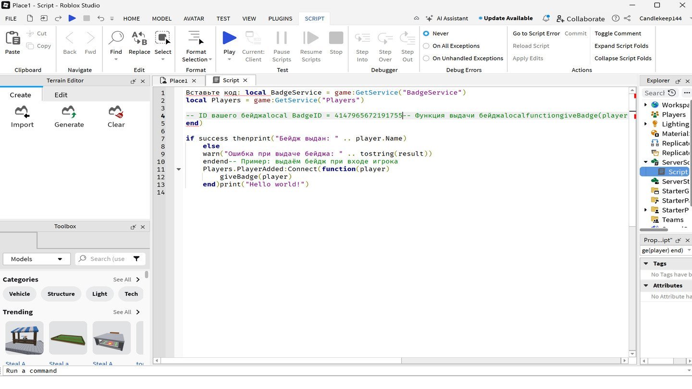Open the Replace tool
The height and width of the screenshot is (389, 692).
tap(139, 38)
